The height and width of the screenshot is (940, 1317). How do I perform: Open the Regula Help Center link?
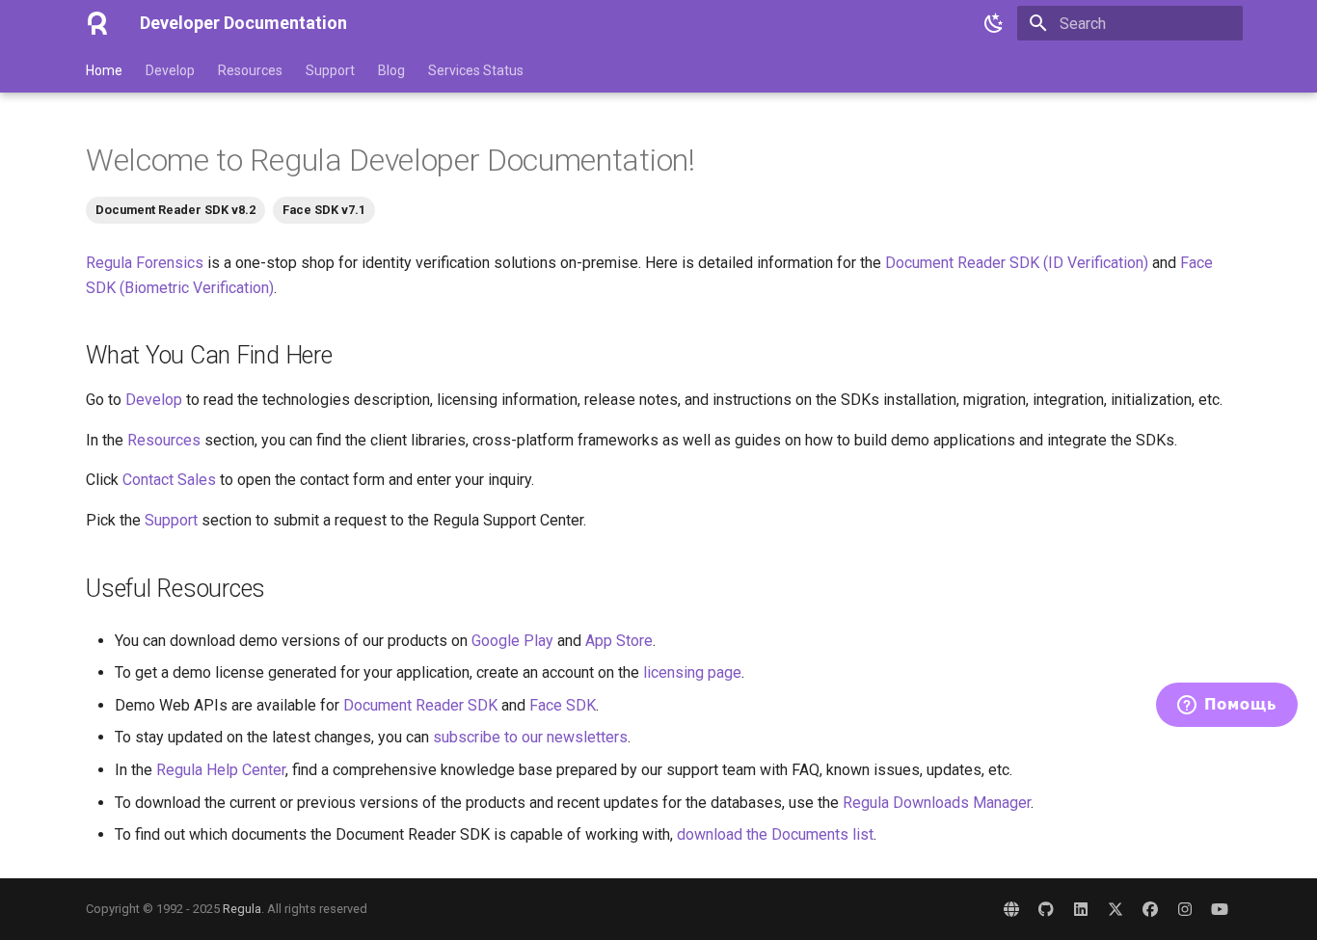coord(221,769)
